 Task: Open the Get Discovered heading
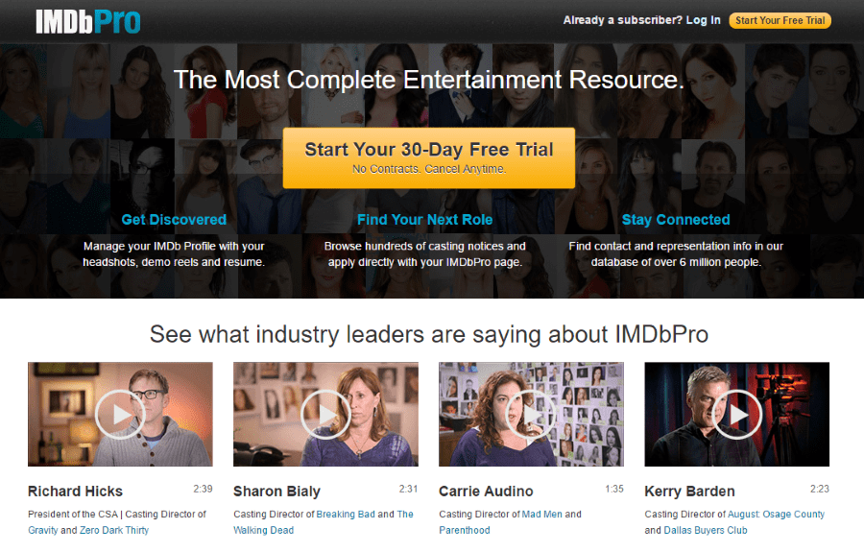coord(174,220)
